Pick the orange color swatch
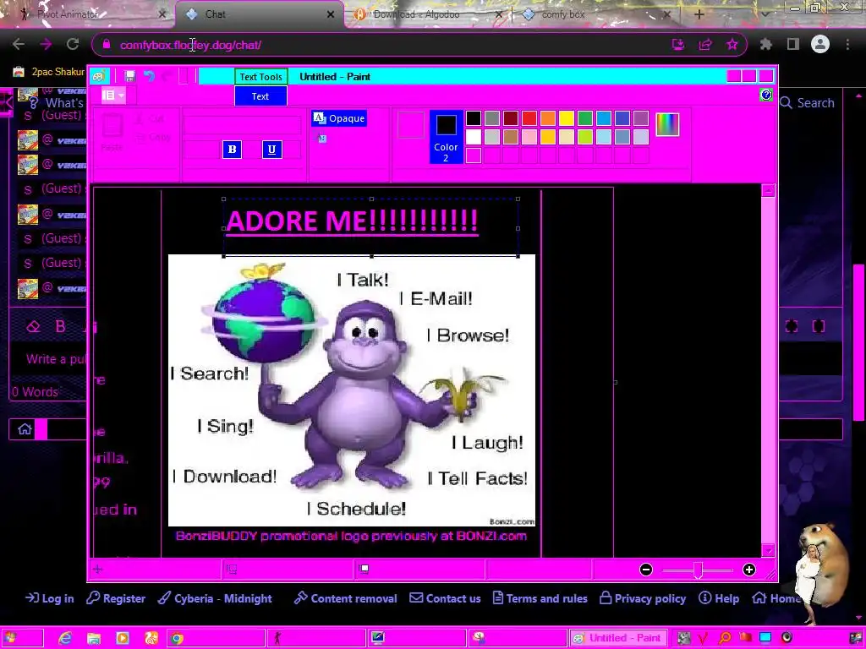The width and height of the screenshot is (866, 649). [548, 118]
